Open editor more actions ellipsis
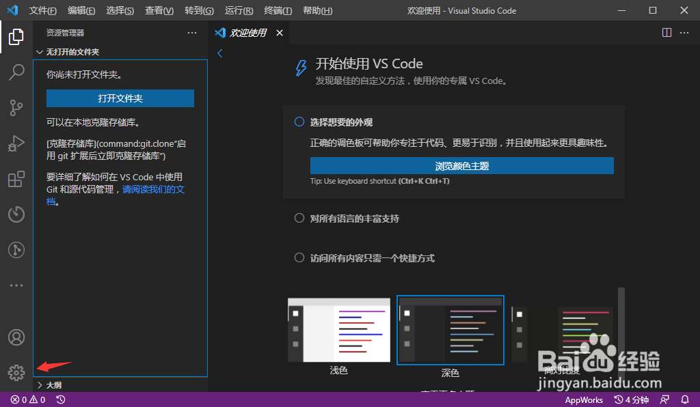The height and width of the screenshot is (407, 700). pos(684,33)
